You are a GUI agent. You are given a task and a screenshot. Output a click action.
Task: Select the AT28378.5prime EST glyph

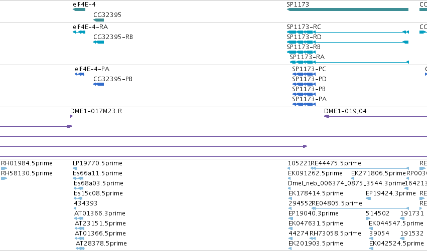[x=80, y=248]
